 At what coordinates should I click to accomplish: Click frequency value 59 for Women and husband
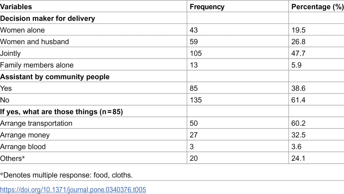click(x=194, y=42)
